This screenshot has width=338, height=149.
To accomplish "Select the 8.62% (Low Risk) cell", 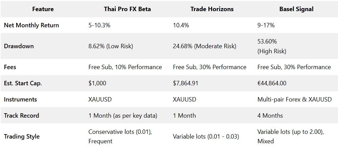I will coord(111,46).
